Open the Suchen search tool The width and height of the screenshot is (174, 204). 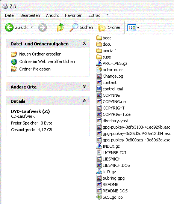tap(81, 27)
